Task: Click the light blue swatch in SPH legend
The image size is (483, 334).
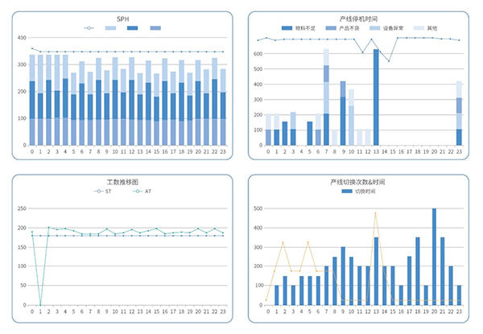Action: click(x=111, y=29)
